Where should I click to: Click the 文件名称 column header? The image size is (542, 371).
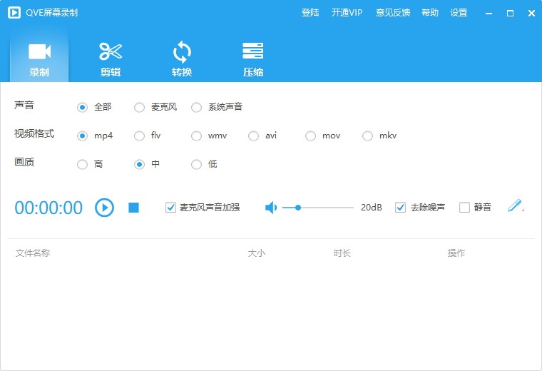33,253
